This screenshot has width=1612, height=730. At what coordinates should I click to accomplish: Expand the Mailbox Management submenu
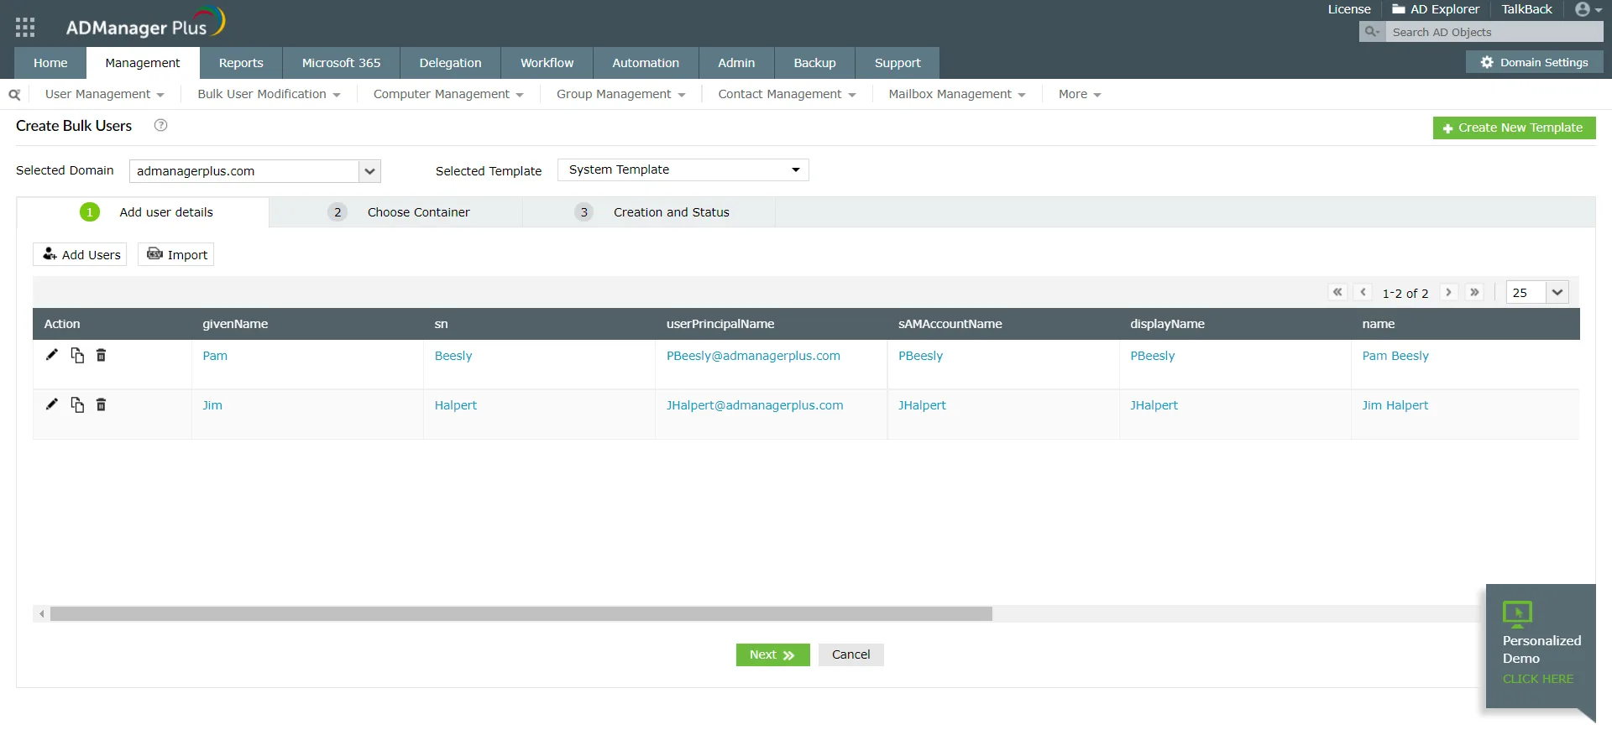click(957, 94)
